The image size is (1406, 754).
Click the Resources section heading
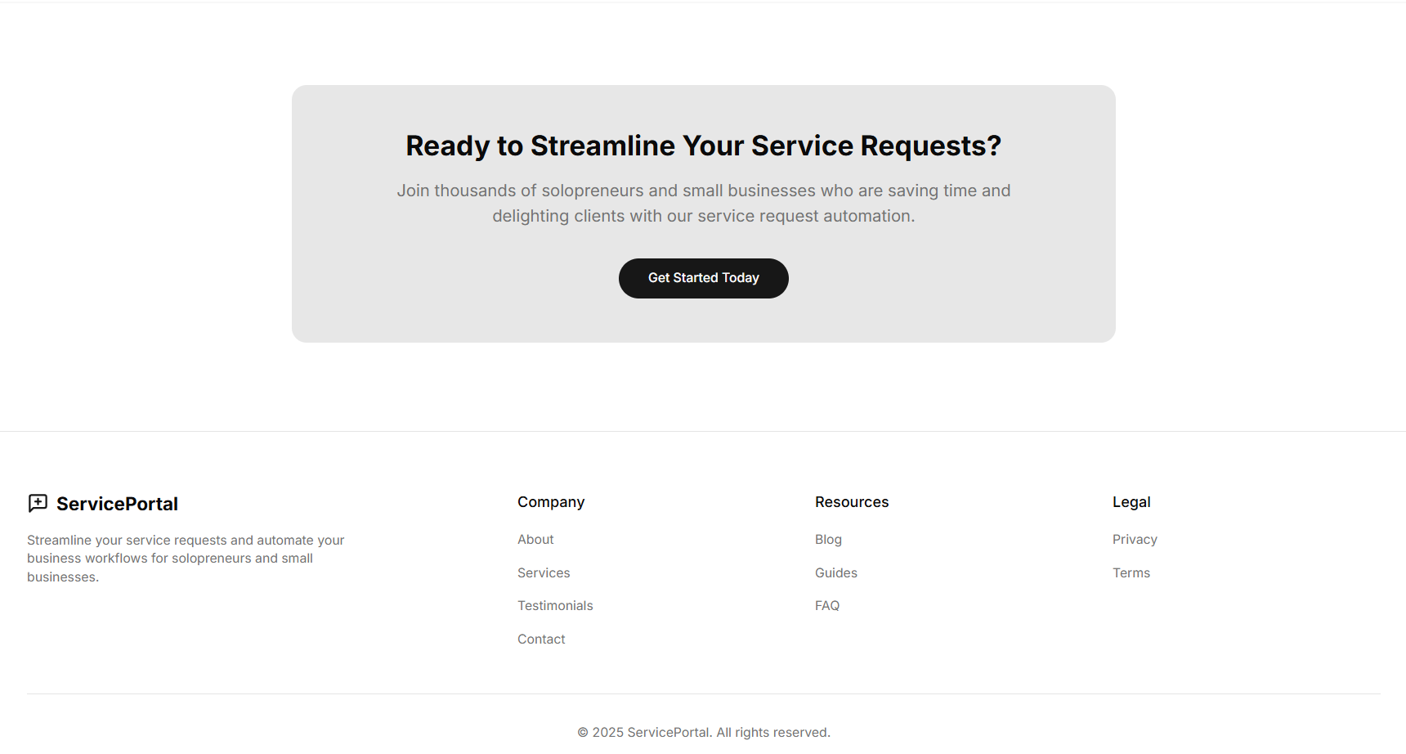852,501
